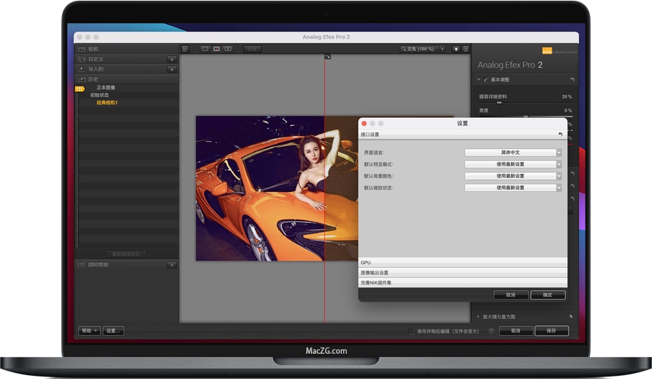Enable 保存并稍后编辑 checkbox

[x=410, y=331]
